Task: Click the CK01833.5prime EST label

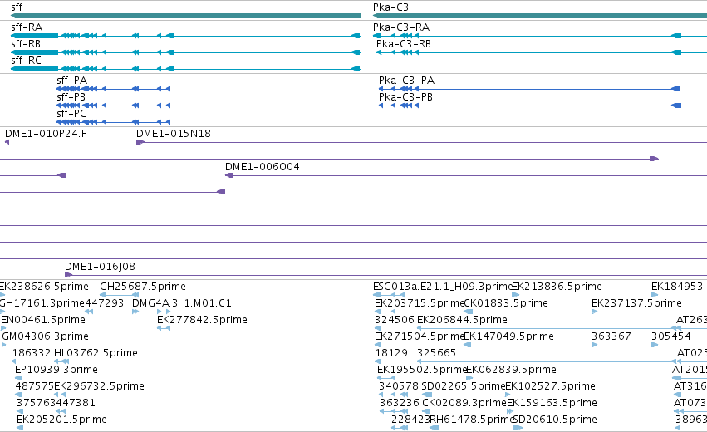Action: click(x=506, y=303)
